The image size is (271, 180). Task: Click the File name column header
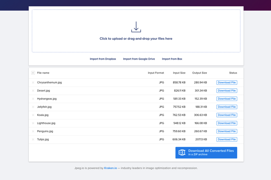pos(43,73)
